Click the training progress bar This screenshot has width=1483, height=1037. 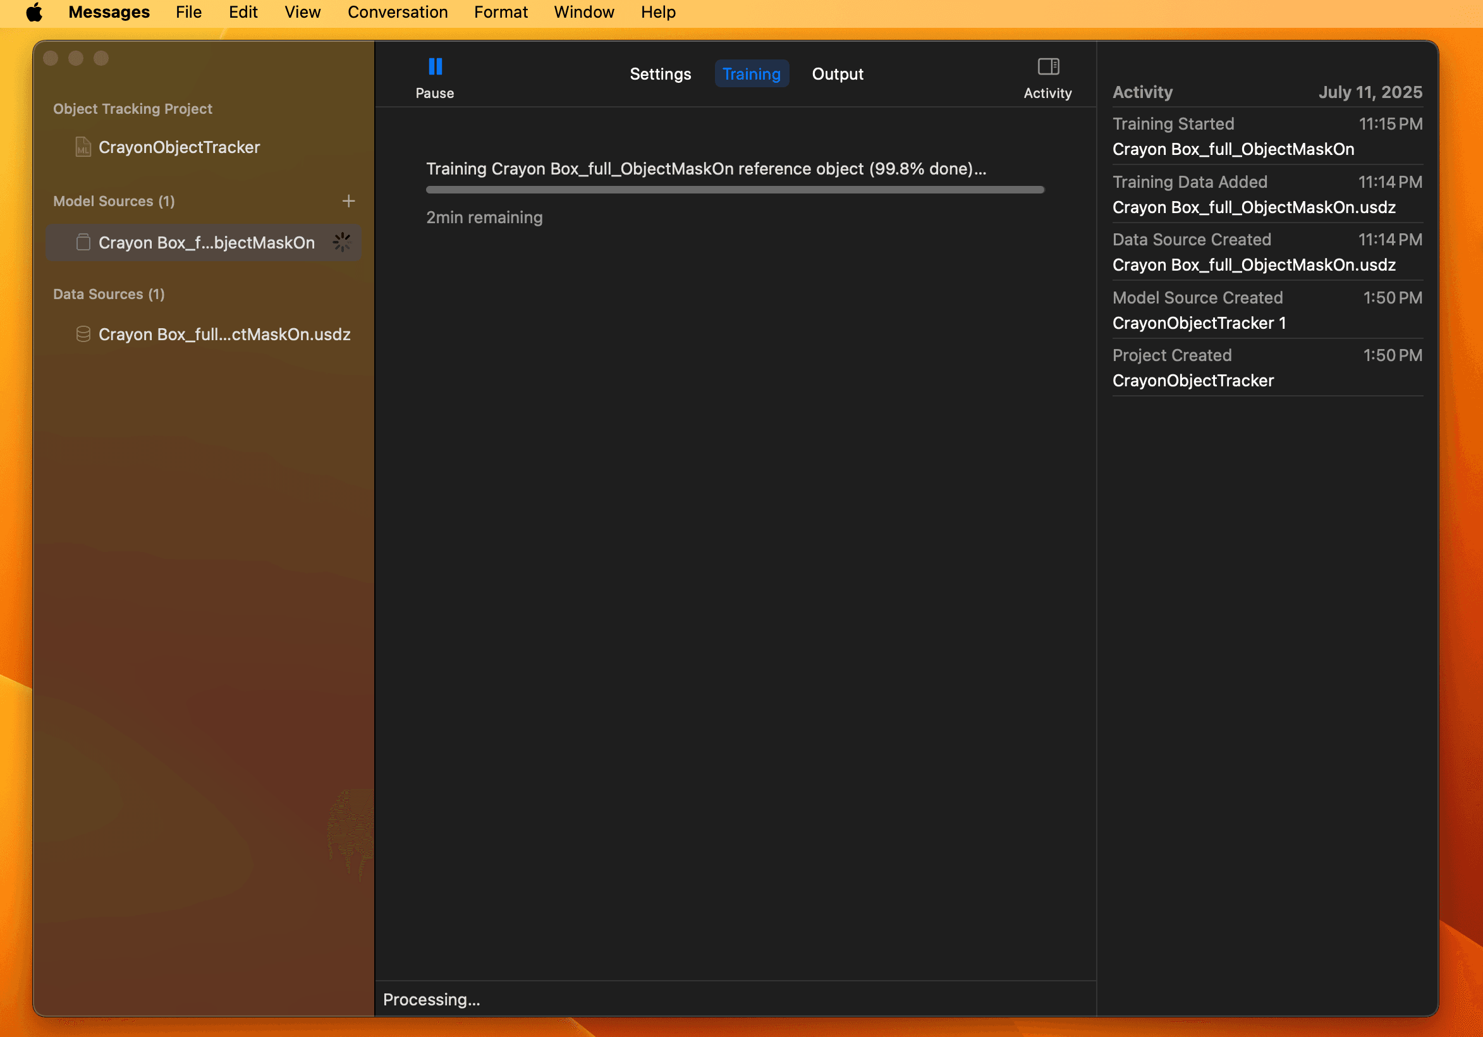(x=735, y=190)
